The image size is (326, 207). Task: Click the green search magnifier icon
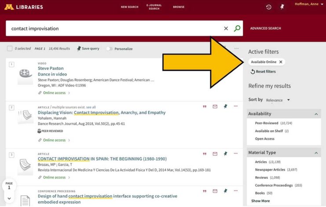click(237, 29)
